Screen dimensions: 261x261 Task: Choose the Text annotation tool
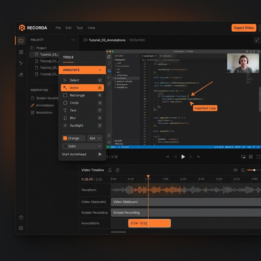pyautogui.click(x=73, y=110)
